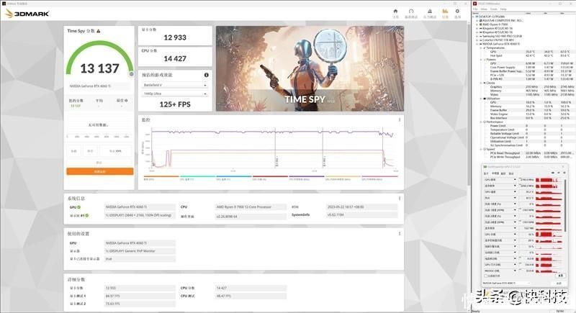Collapse the Performance group in HWMonitor

pyautogui.click(x=481, y=122)
